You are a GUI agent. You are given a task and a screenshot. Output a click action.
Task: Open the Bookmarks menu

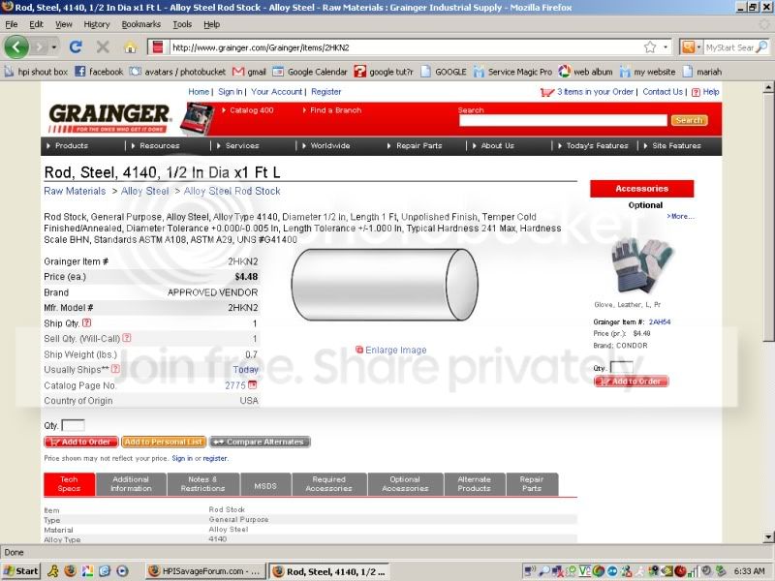point(140,24)
